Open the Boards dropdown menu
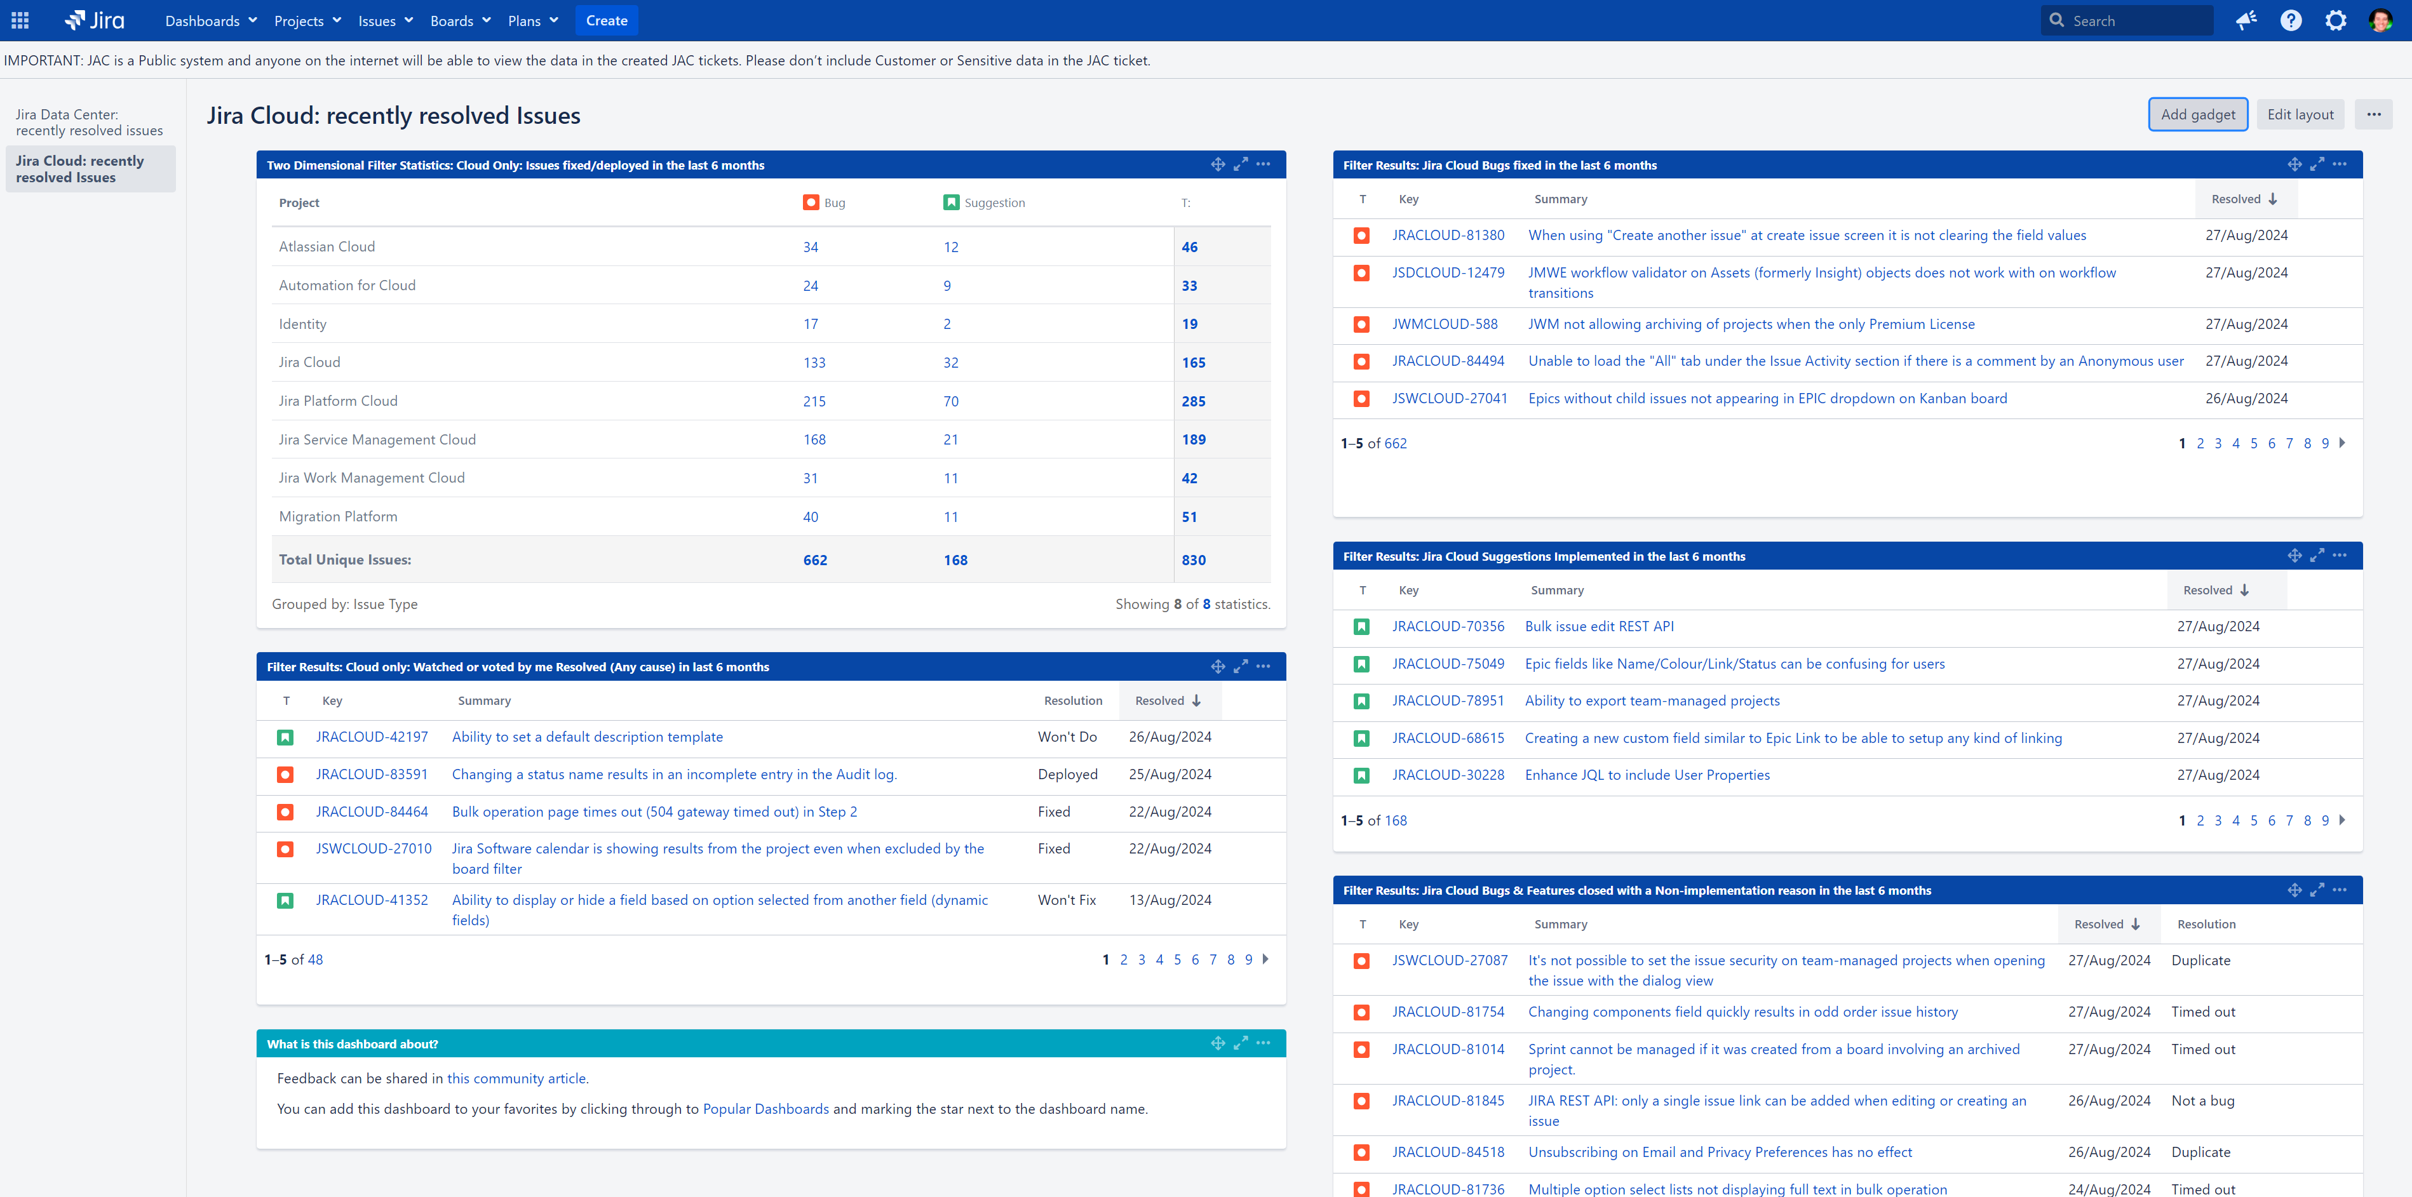The width and height of the screenshot is (2412, 1197). (x=460, y=20)
